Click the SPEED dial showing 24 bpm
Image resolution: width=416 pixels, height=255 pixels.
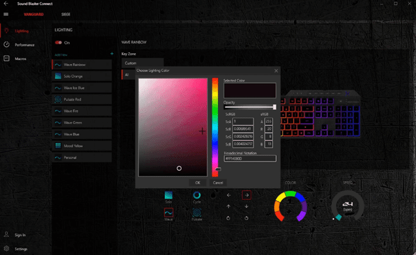click(348, 206)
